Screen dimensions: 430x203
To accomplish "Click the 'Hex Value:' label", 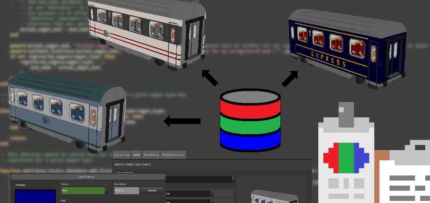I will click(x=121, y=184).
